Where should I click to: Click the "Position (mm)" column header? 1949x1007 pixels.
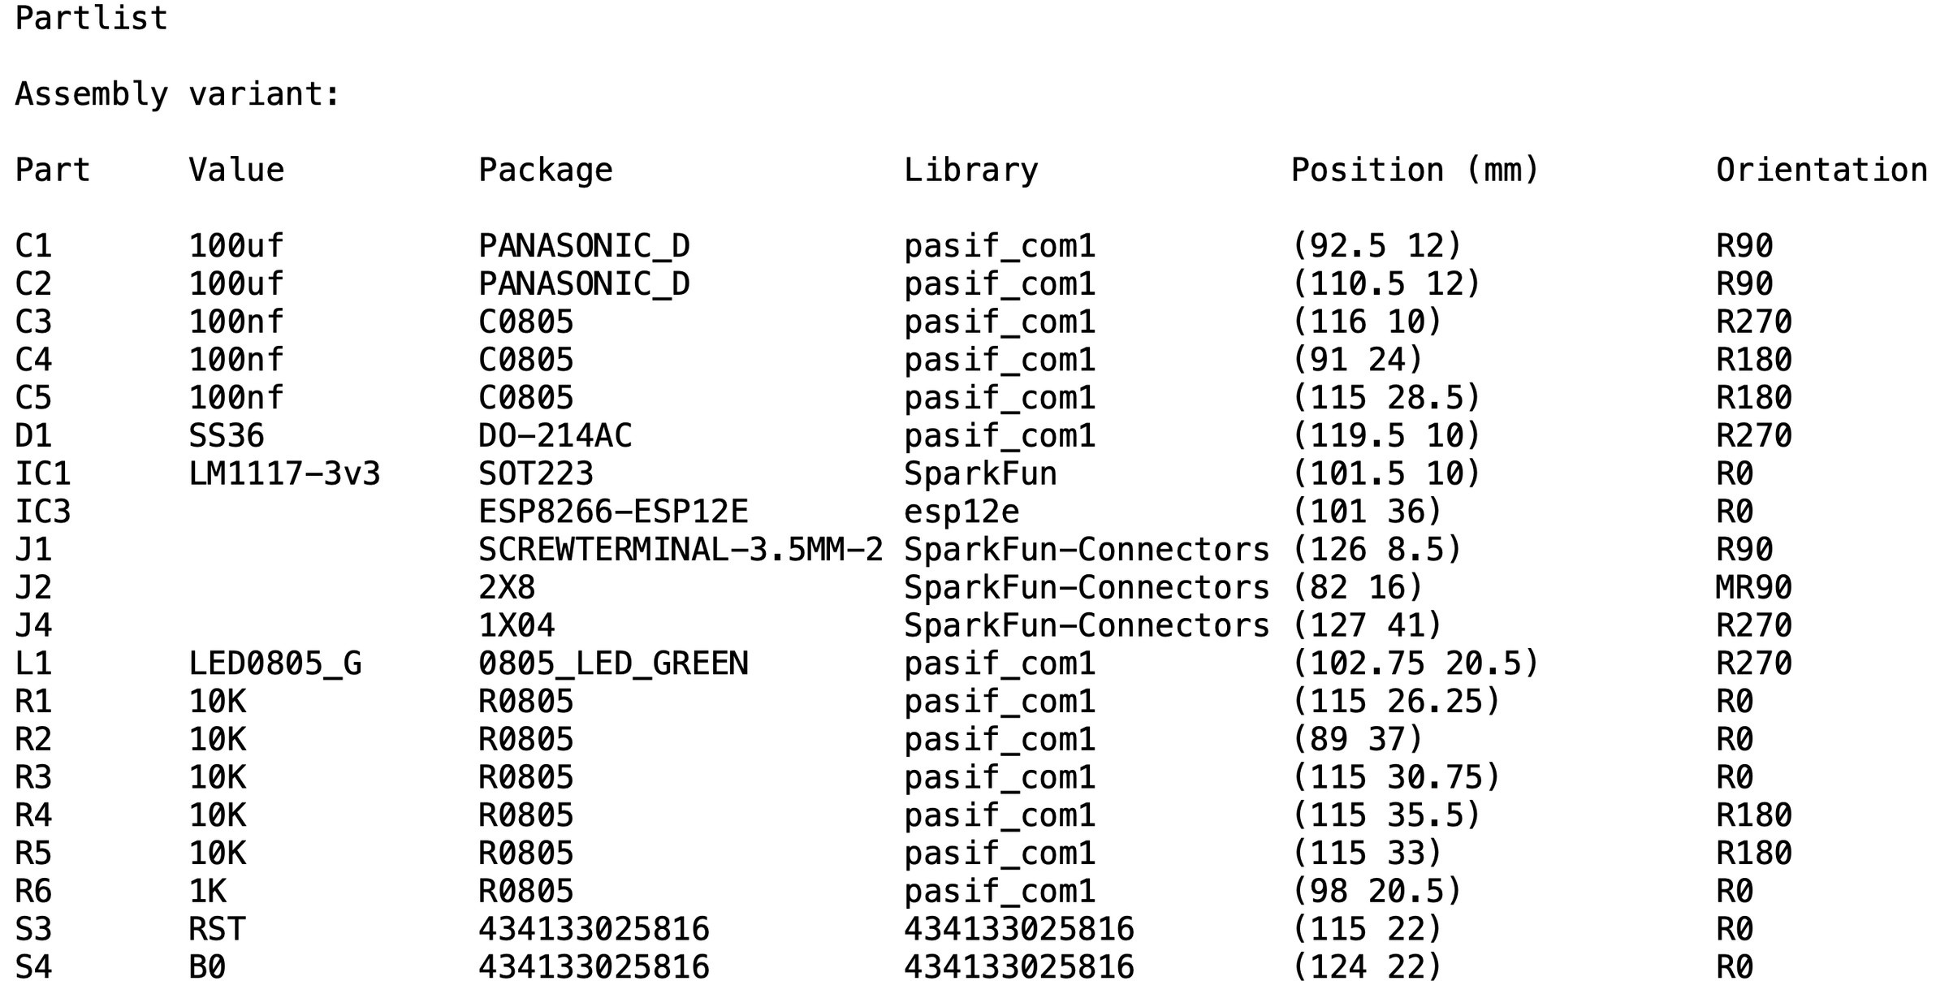click(1415, 171)
